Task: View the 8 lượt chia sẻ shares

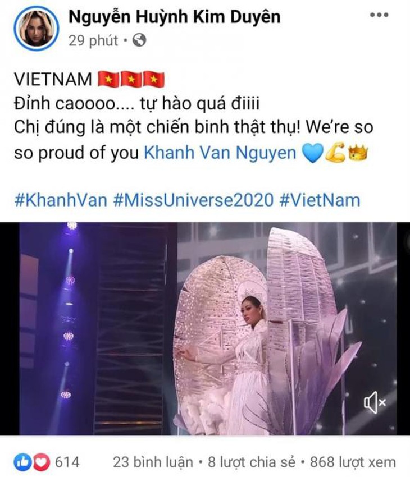Action: click(252, 462)
